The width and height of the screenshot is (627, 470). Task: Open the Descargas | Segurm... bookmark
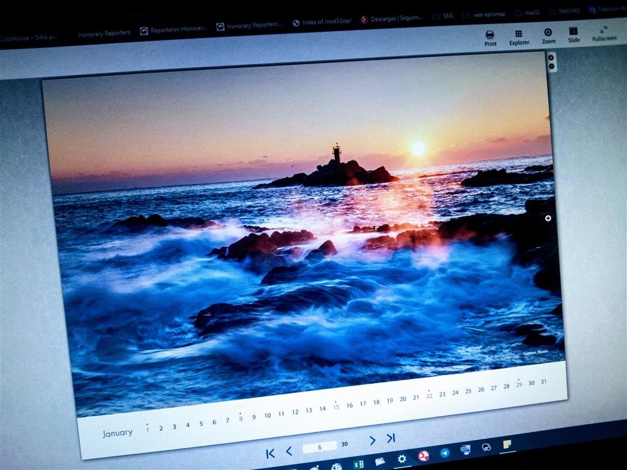click(x=392, y=18)
